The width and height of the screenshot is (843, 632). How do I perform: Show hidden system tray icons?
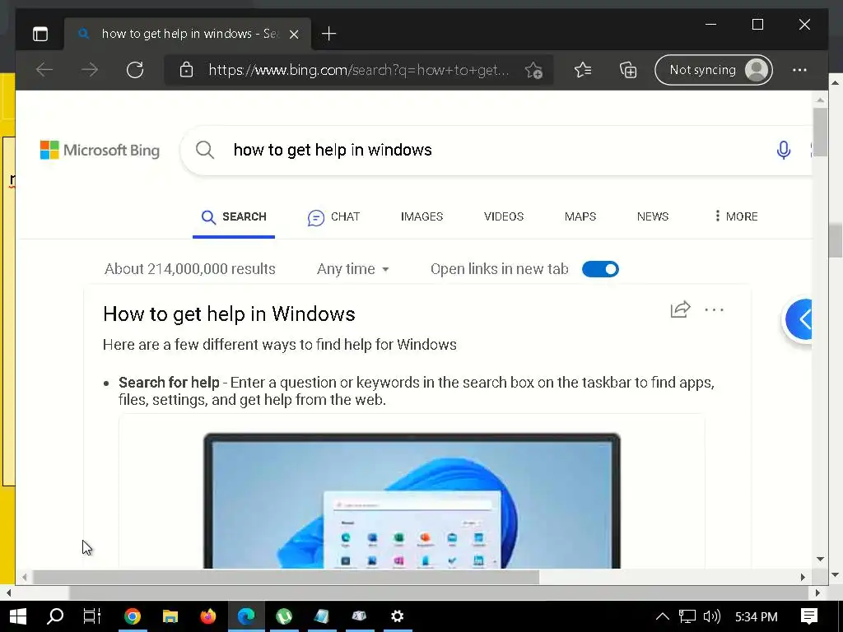pyautogui.click(x=663, y=616)
